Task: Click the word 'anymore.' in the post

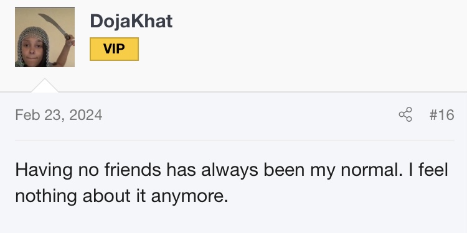Action: 190,197
